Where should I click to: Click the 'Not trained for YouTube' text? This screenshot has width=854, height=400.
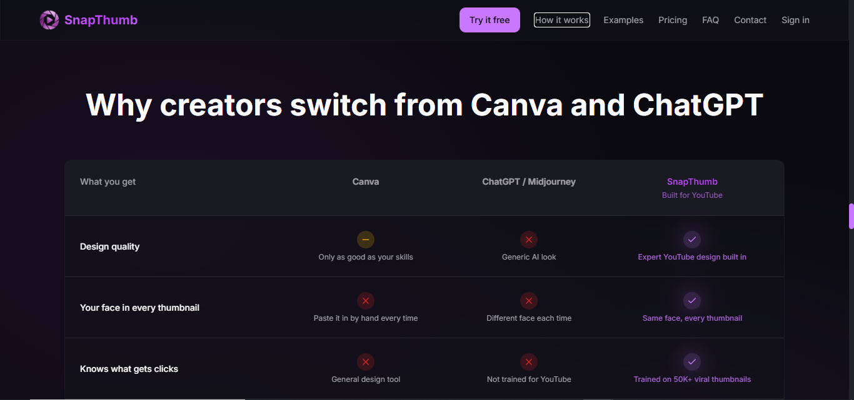tap(529, 379)
